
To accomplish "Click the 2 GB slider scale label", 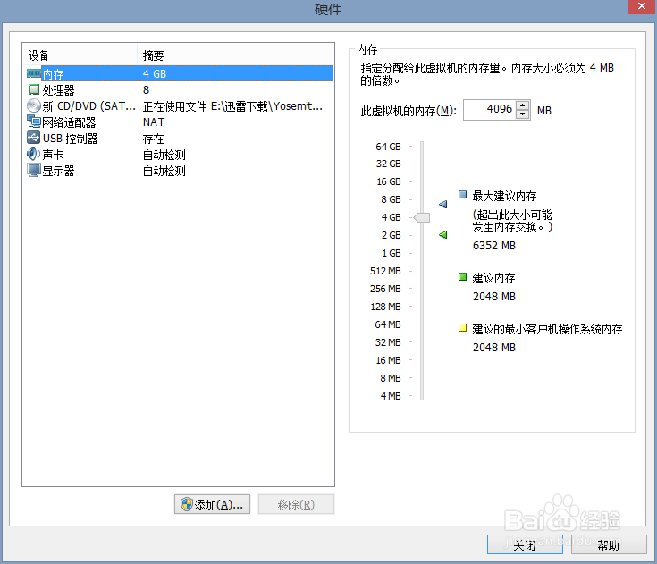I will pyautogui.click(x=391, y=235).
